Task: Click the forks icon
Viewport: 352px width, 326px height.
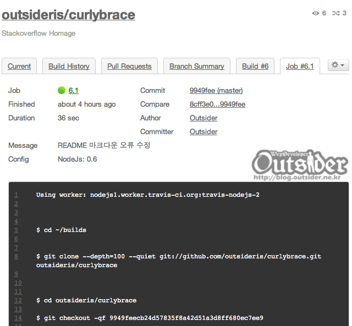Action: [336, 13]
